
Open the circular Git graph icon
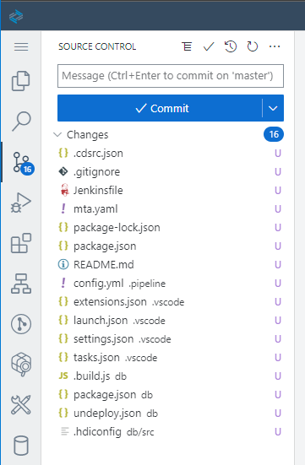click(x=21, y=324)
